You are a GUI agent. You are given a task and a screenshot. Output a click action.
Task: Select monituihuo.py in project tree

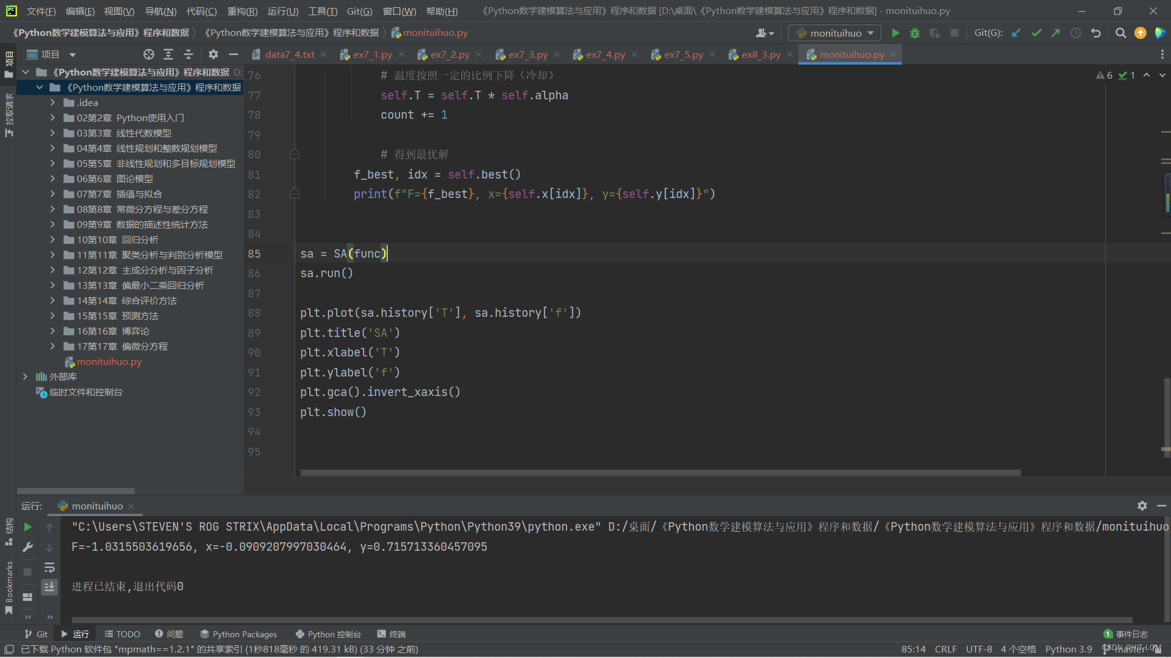109,361
